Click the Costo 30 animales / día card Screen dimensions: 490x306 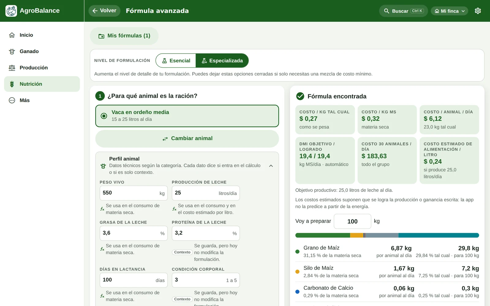point(387,160)
